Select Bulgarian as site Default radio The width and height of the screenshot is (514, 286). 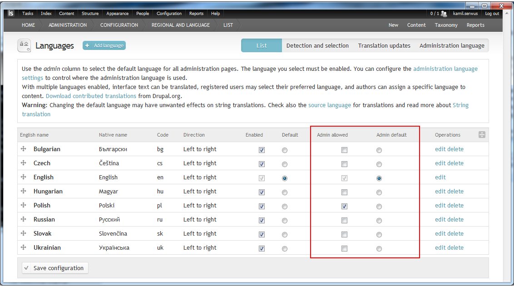coord(285,150)
